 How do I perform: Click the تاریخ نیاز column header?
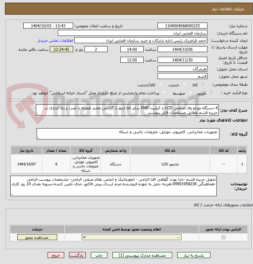tap(27, 150)
